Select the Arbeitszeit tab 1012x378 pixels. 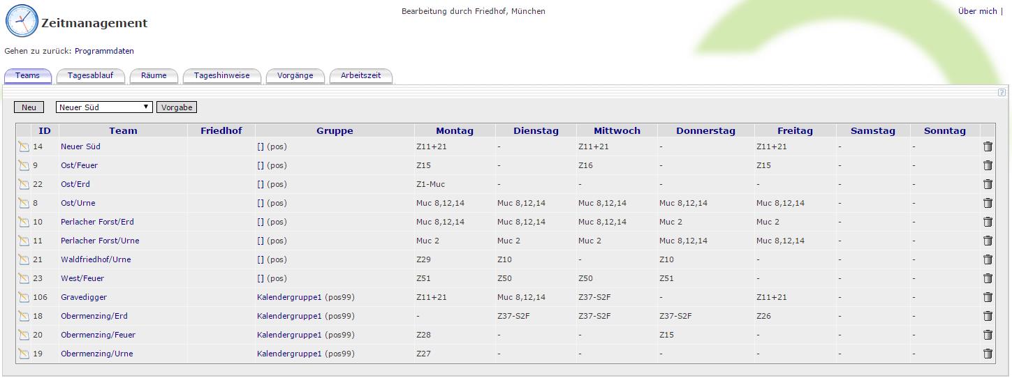click(360, 75)
